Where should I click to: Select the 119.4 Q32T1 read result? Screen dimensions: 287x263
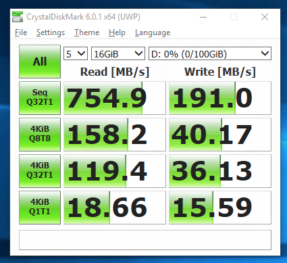coord(115,171)
